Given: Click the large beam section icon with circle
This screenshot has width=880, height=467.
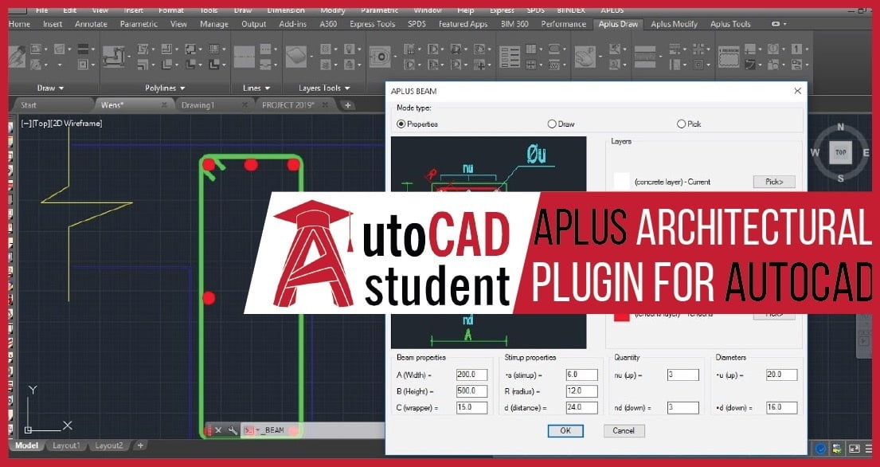Looking at the screenshot, I should (x=380, y=57).
